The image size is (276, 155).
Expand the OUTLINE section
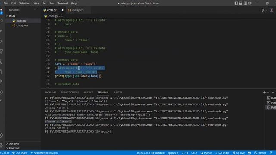click(x=14, y=143)
